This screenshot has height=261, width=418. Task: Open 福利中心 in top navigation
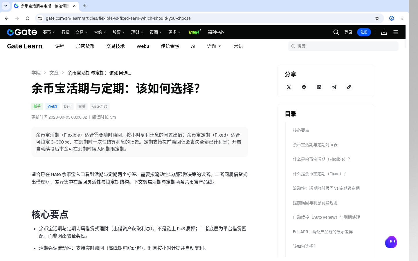pos(216,32)
